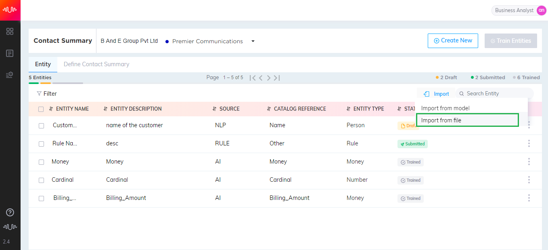This screenshot has width=548, height=250.
Task: Open the settings list icon in sidebar
Action: [10, 75]
